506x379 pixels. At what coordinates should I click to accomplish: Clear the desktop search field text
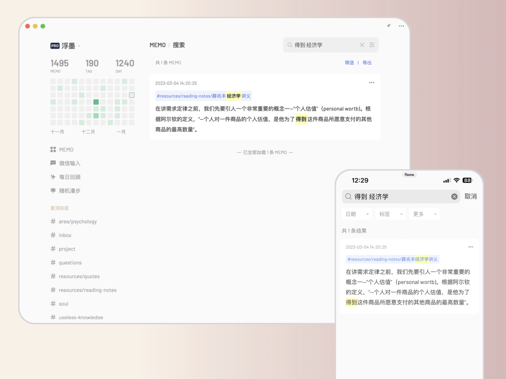(362, 45)
